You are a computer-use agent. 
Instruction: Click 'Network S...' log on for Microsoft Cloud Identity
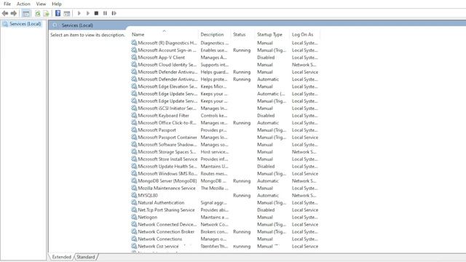tap(304, 65)
